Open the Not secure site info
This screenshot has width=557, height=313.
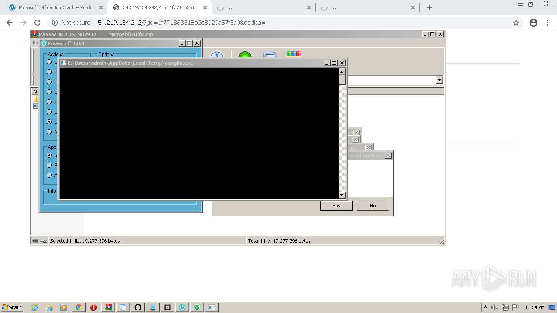pos(71,23)
